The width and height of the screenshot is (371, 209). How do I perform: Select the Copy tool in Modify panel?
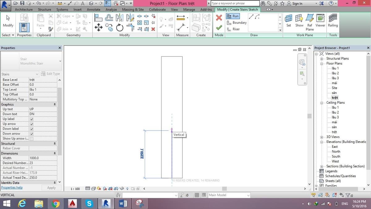tap(109, 28)
